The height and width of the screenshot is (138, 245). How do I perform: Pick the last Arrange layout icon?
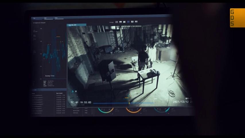tap(136, 22)
